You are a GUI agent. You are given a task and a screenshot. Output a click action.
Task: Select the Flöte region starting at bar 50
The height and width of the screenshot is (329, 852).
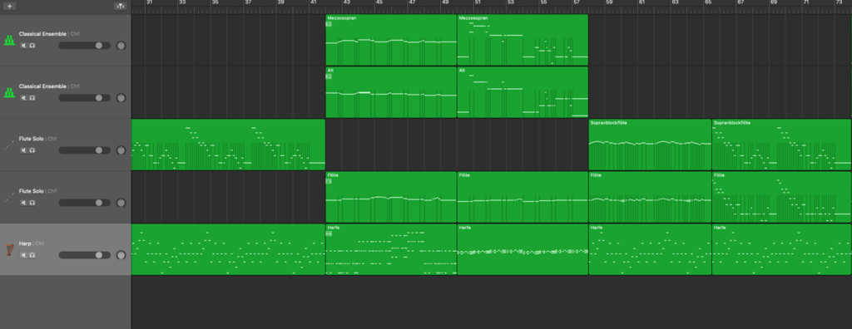coord(523,197)
